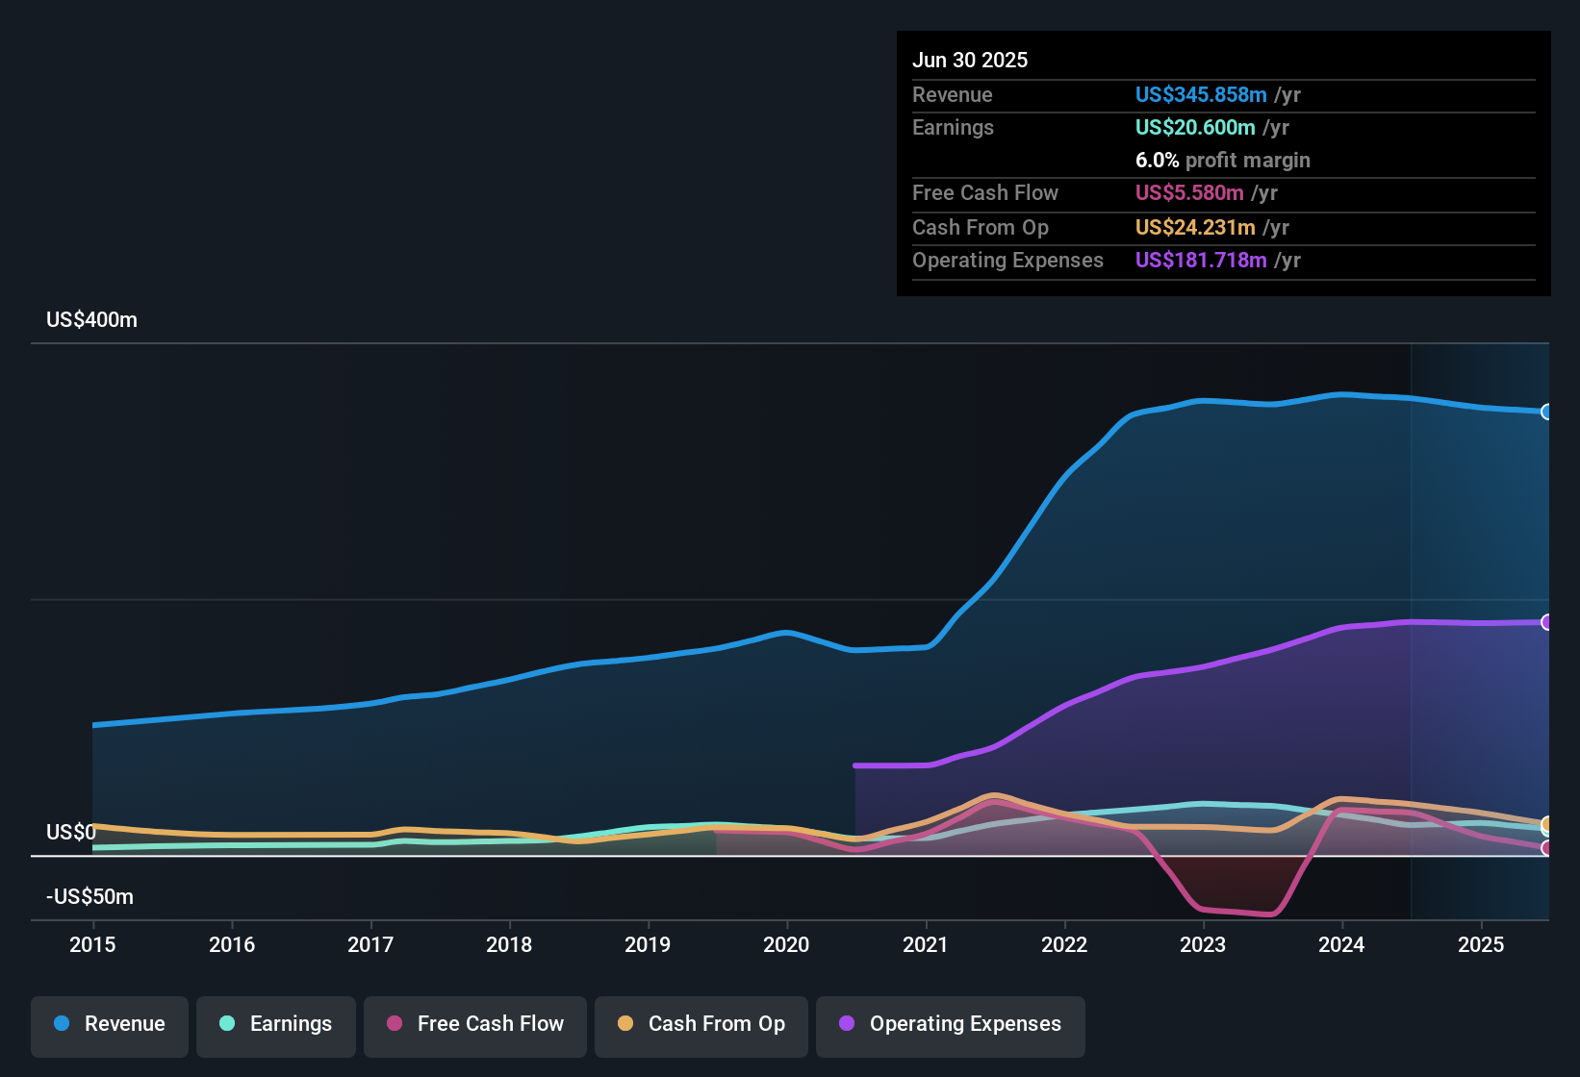This screenshot has height=1077, width=1580.
Task: Click the Earnings label in tooltip
Action: click(x=953, y=127)
